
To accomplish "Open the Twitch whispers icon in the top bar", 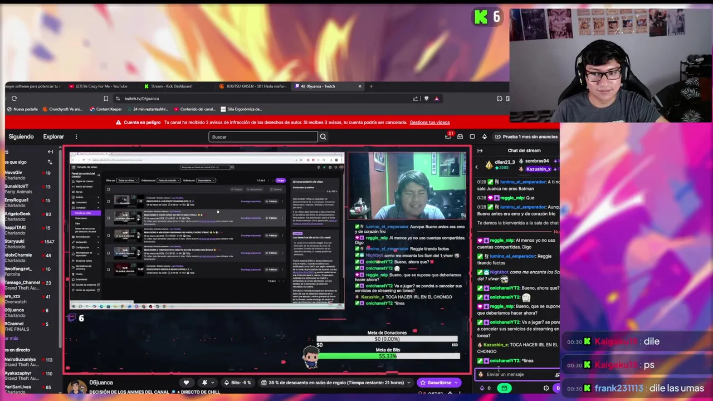I will pyautogui.click(x=460, y=136).
